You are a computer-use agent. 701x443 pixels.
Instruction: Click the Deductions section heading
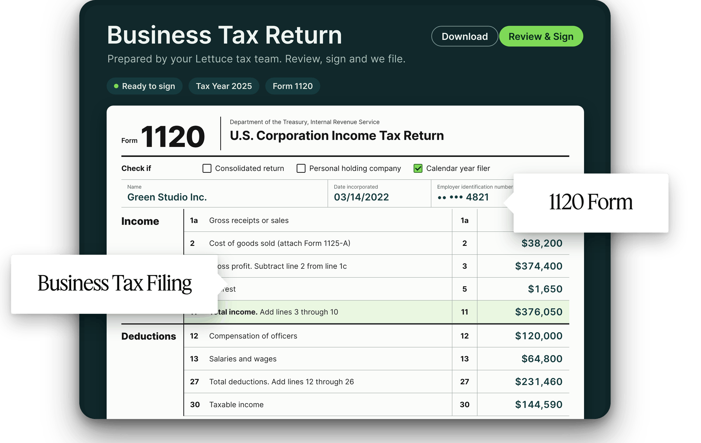pyautogui.click(x=149, y=336)
